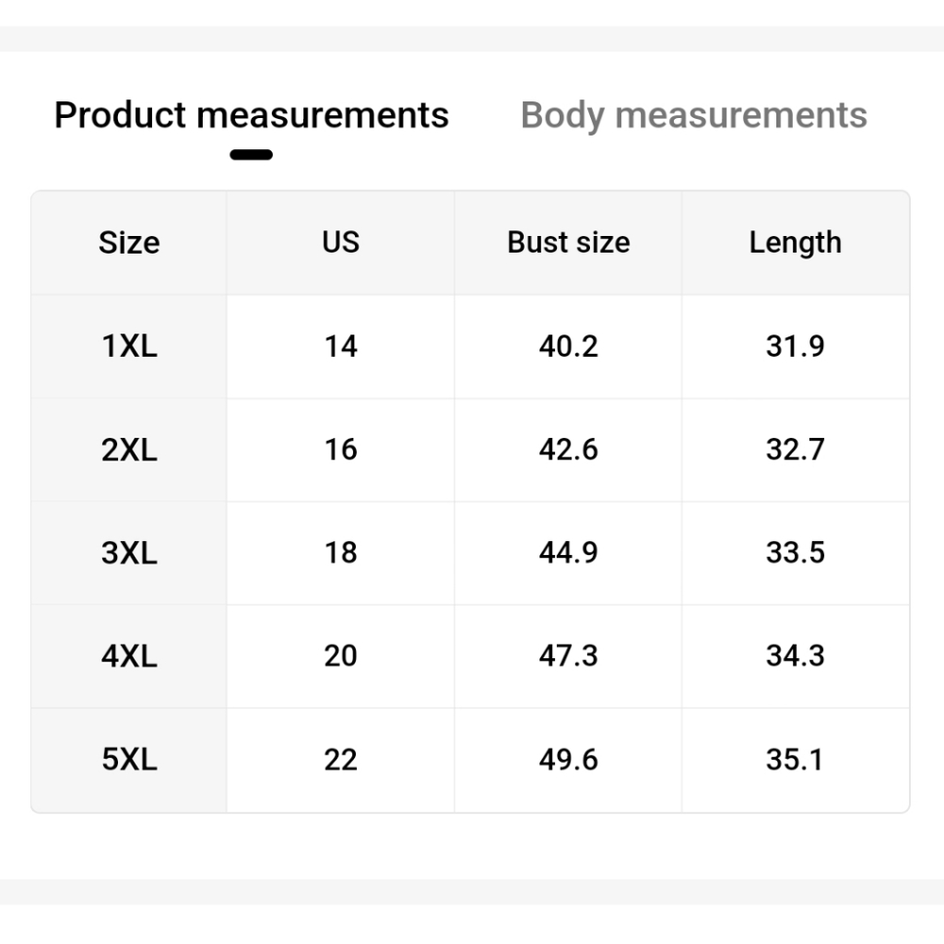
Task: Click US size 18 cell
Action: [x=341, y=552]
